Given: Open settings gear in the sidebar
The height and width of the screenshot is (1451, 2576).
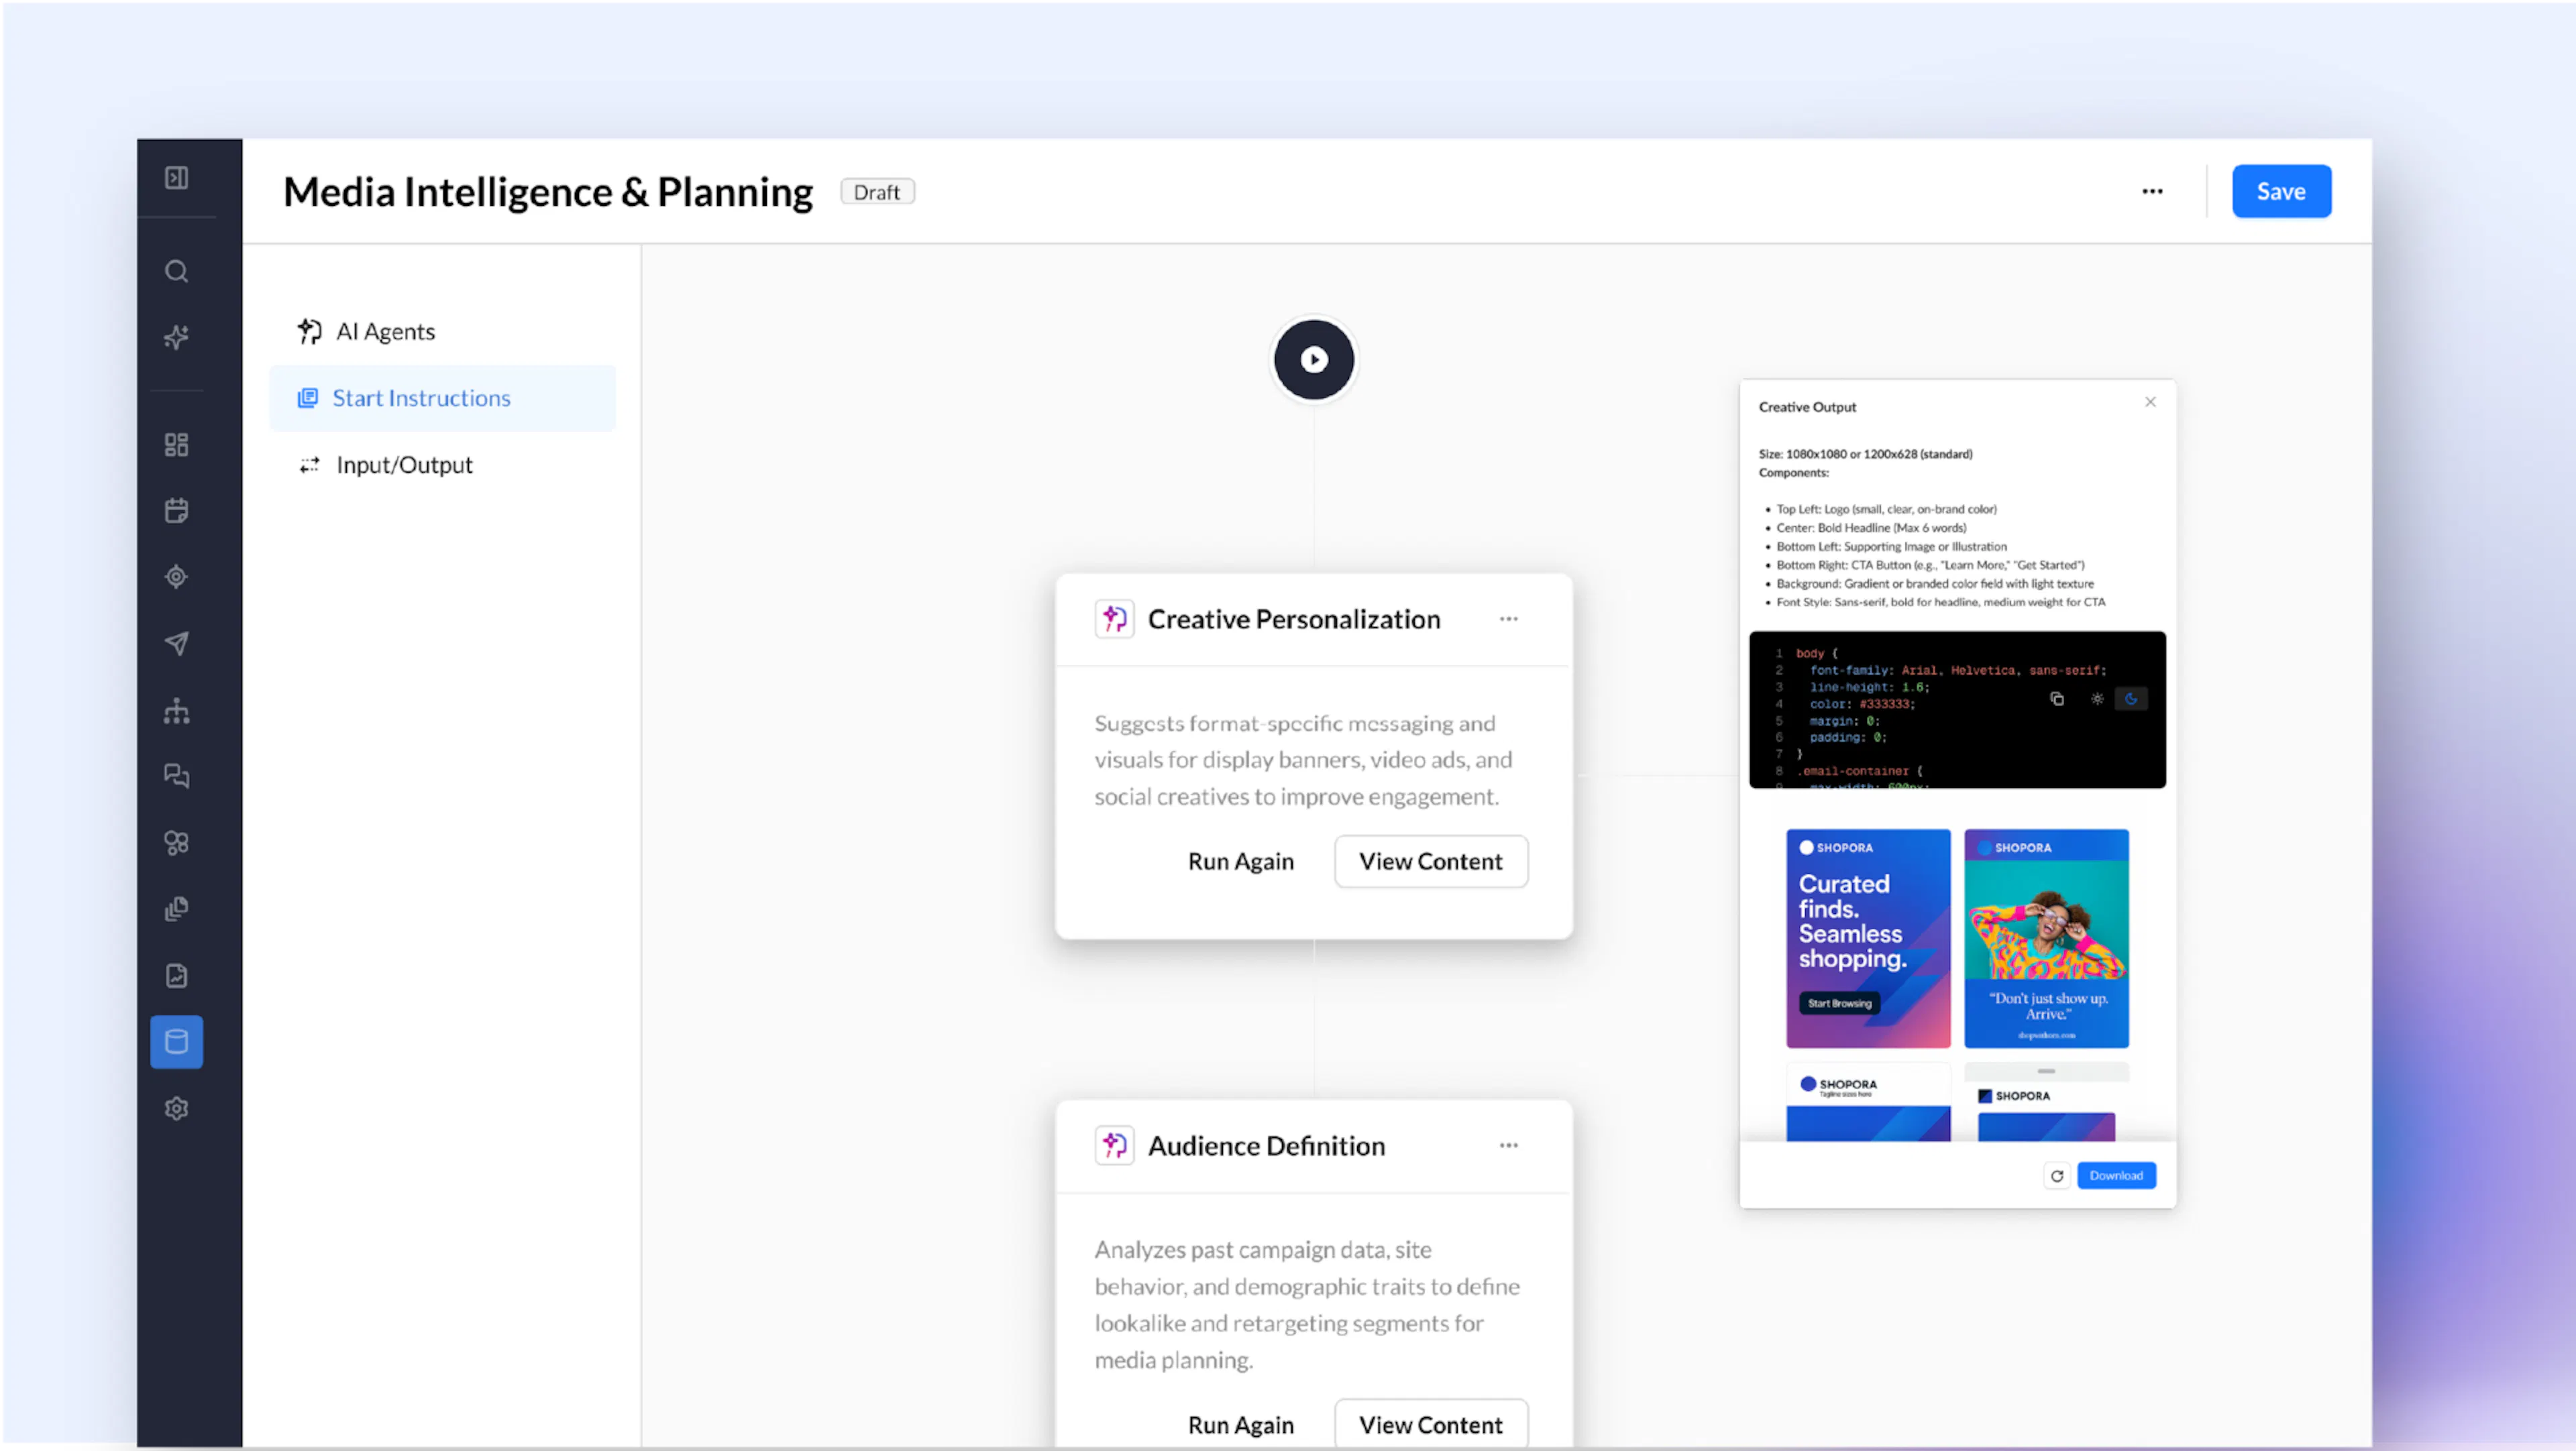Looking at the screenshot, I should [x=176, y=1109].
